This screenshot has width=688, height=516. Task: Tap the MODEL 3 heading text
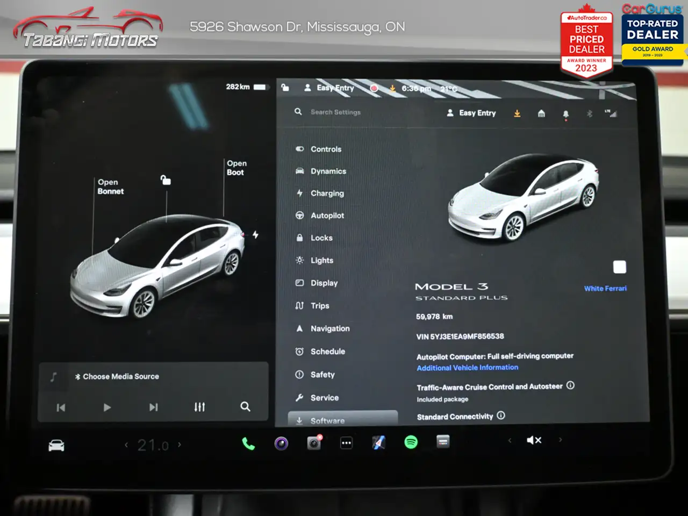tap(451, 286)
